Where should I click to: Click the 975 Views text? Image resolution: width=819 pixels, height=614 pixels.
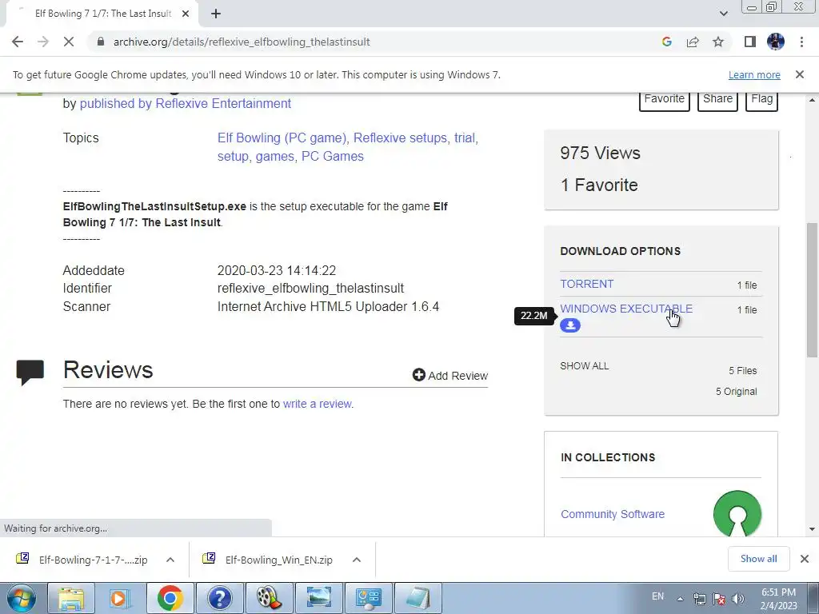[600, 153]
